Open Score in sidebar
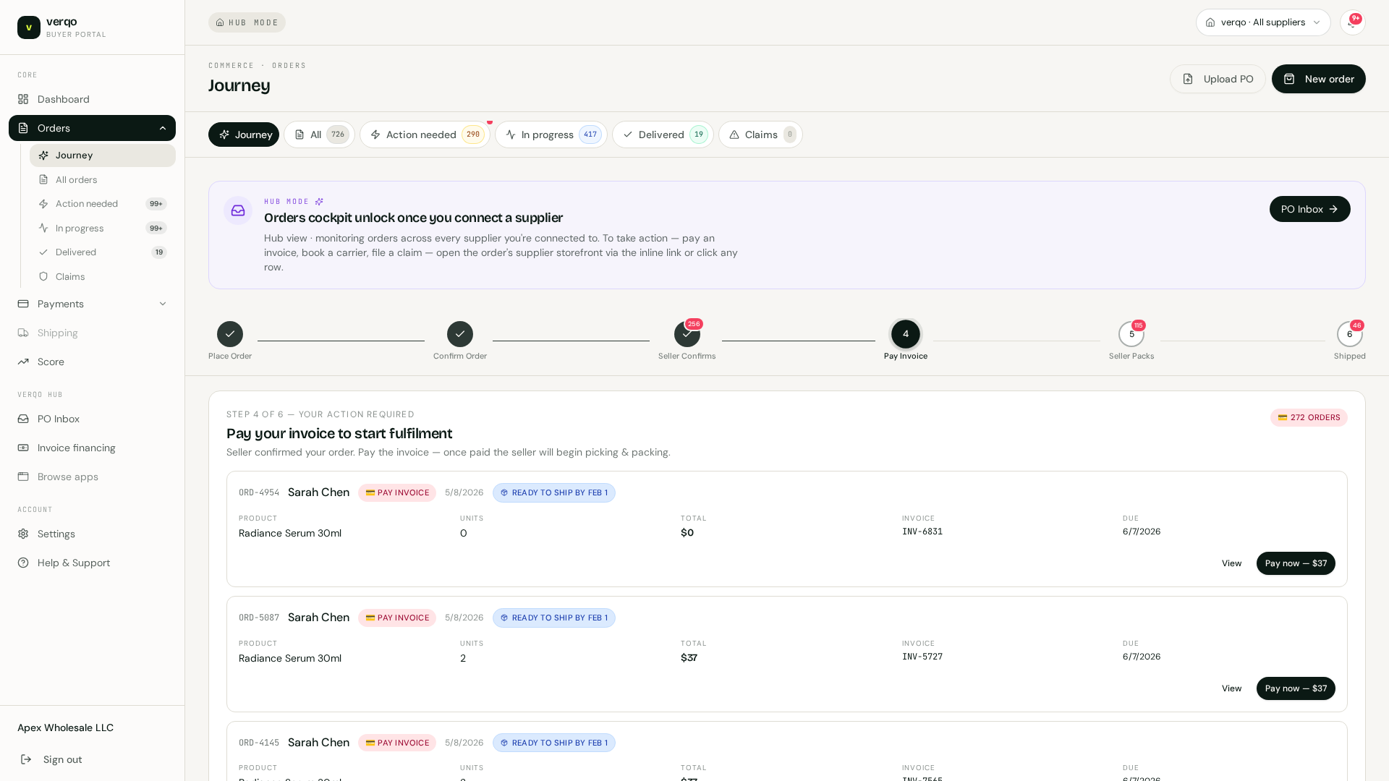This screenshot has height=781, width=1389. point(92,362)
